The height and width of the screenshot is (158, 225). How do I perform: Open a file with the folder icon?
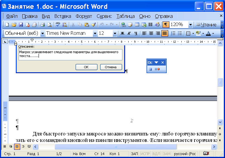coord(14,25)
